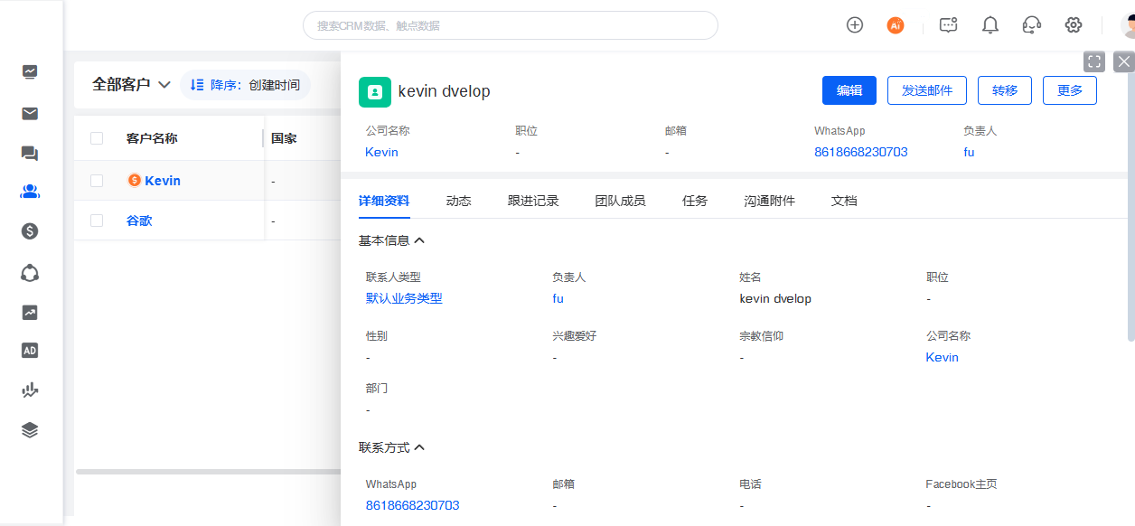
Task: Open the message bubble icon in top bar
Action: pos(948,25)
